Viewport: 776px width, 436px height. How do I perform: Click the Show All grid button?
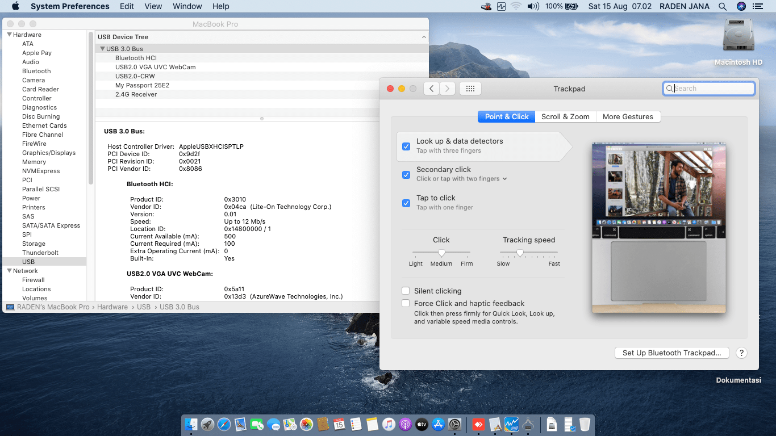tap(470, 89)
